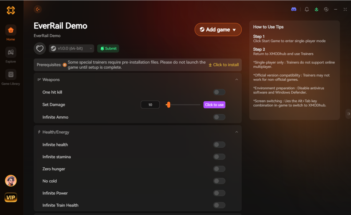Enable No cold
The width and height of the screenshot is (351, 215).
click(x=219, y=181)
